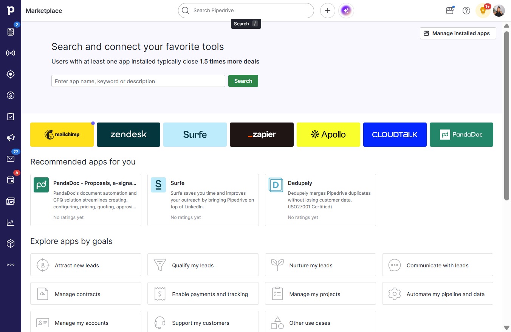Image resolution: width=511 pixels, height=332 pixels.
Task: Click the 'Explore apps by goals' heading
Action: (x=71, y=241)
